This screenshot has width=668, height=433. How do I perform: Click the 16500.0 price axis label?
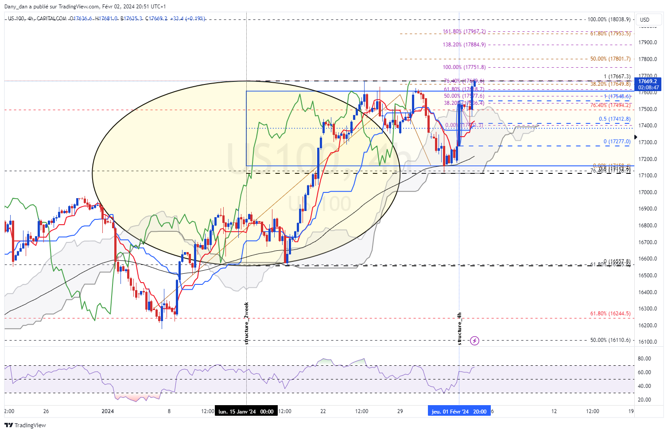648,276
